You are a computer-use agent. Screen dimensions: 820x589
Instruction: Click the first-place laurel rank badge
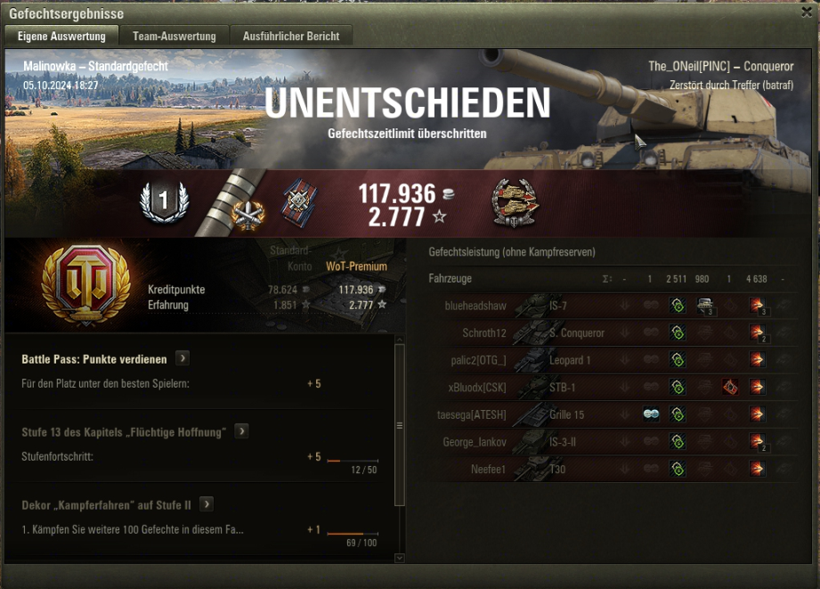pyautogui.click(x=164, y=201)
